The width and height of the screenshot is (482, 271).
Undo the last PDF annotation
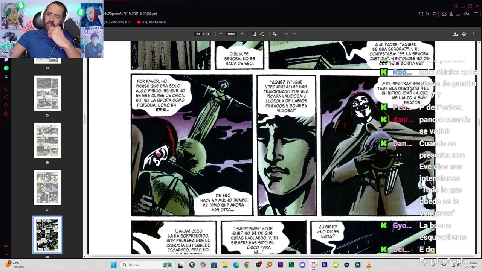point(286,34)
